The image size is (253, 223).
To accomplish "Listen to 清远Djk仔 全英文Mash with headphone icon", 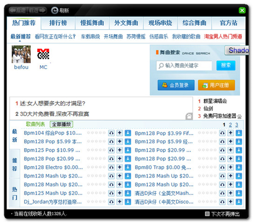I will tap(222, 193).
